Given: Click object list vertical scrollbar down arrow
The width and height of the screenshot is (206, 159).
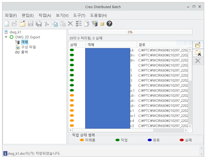Looking at the screenshot, I should coord(190,126).
